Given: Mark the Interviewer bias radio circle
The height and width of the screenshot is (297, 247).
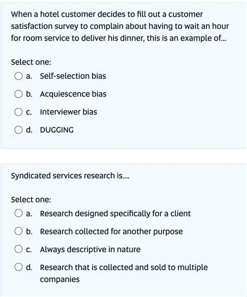Looking at the screenshot, I should [18, 112].
